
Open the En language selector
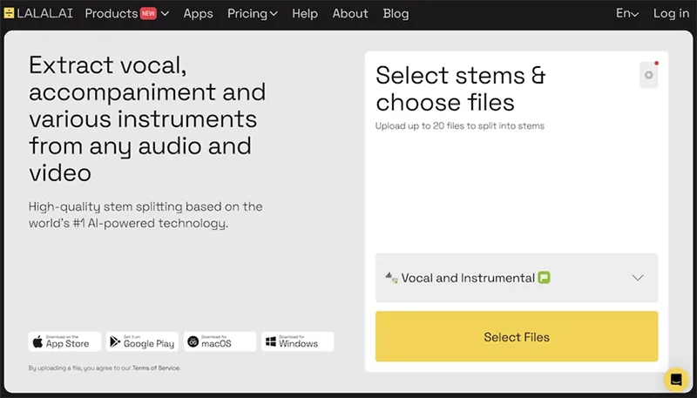click(x=626, y=13)
